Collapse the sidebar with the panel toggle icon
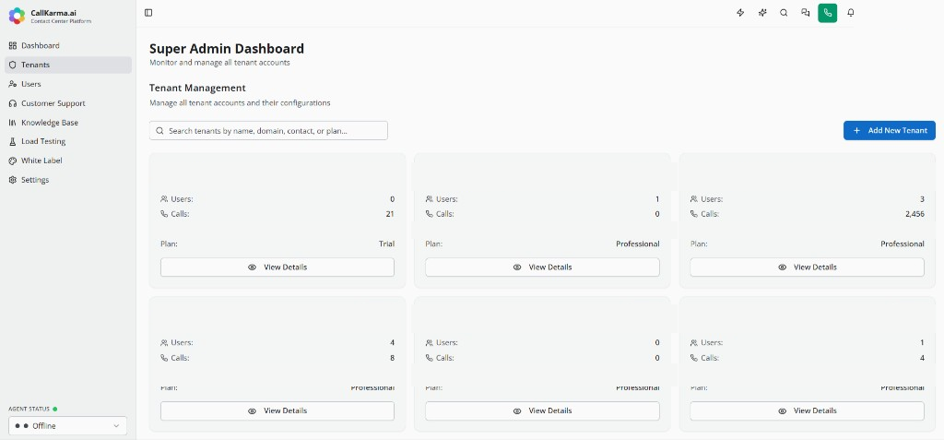944x440 pixels. click(x=148, y=13)
